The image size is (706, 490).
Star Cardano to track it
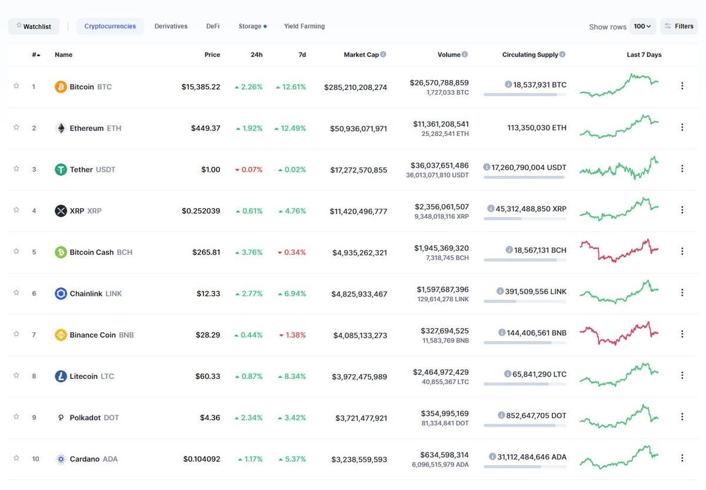[x=16, y=459]
